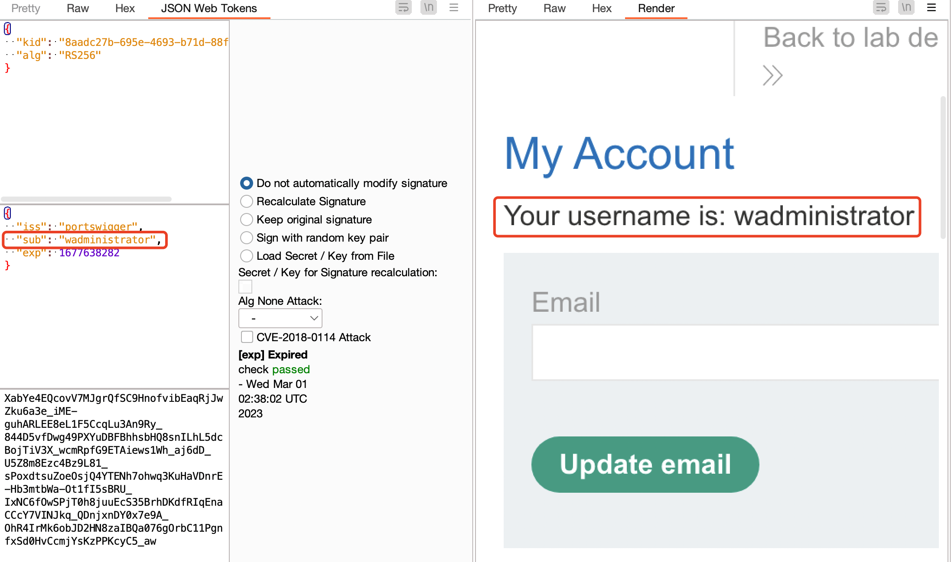Switch to the response Raw tab

coord(554,8)
